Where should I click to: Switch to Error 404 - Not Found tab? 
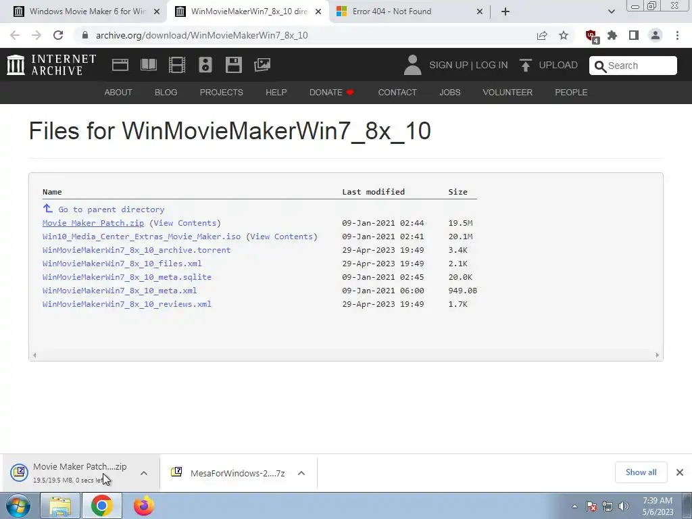pos(410,11)
